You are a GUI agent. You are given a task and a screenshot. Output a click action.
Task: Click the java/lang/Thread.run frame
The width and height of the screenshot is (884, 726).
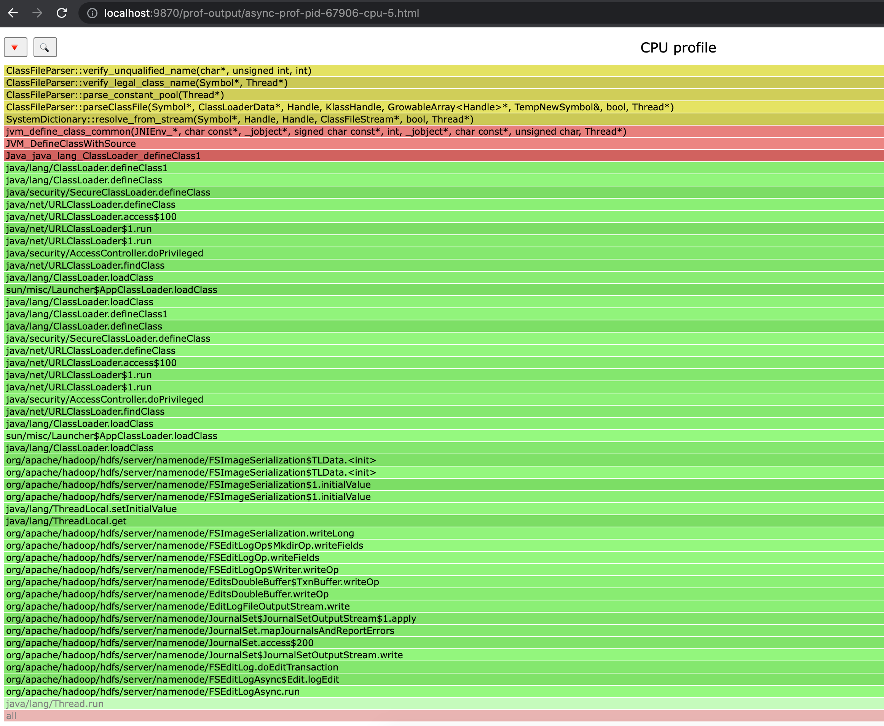(x=55, y=704)
